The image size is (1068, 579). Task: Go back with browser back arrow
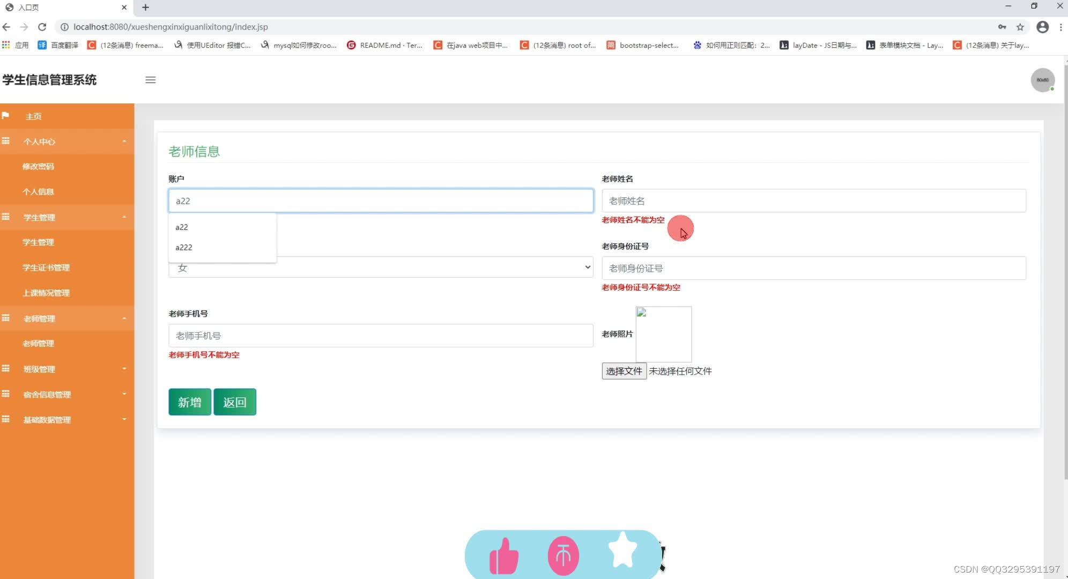click(x=6, y=27)
